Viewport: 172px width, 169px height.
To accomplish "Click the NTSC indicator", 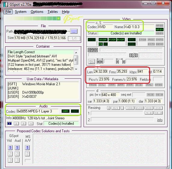I will point(158,85).
